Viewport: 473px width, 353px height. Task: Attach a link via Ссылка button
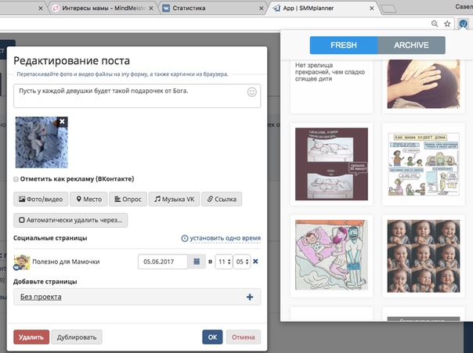[x=222, y=200]
